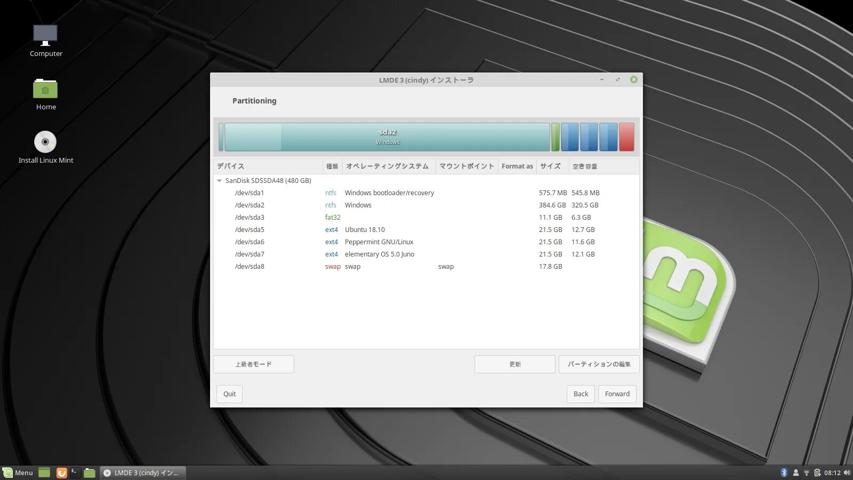Viewport: 853px width, 480px height.
Task: Select the /dev/sda5 Ubuntu 18.10 row
Action: click(426, 230)
